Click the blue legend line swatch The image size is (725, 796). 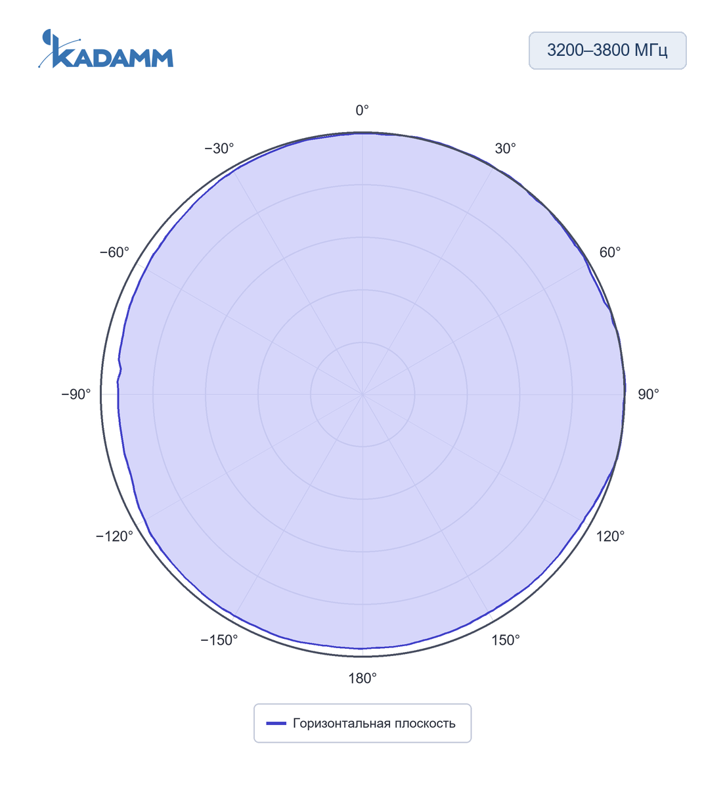276,724
